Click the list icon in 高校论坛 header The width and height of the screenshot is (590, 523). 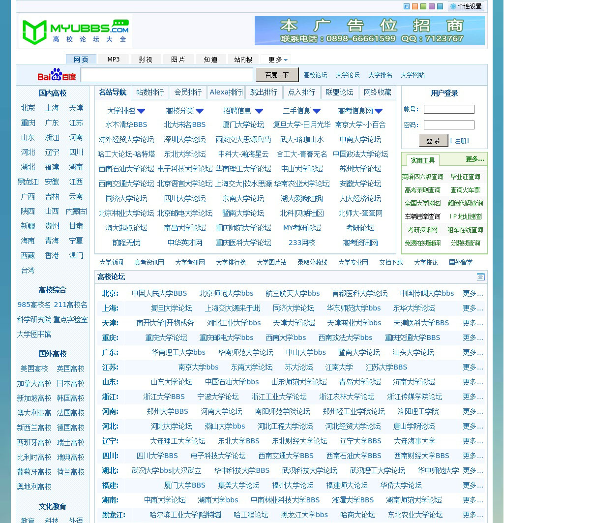coord(480,277)
